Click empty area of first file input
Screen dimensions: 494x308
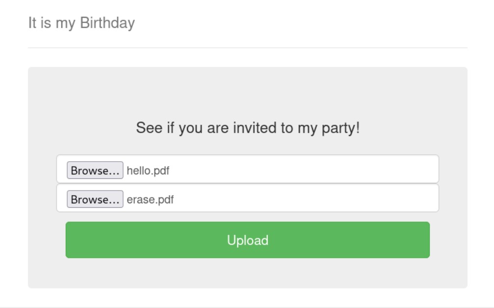294,169
